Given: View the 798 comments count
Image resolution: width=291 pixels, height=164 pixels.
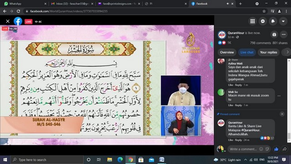Looking at the screenshot, I should pos(261,43).
